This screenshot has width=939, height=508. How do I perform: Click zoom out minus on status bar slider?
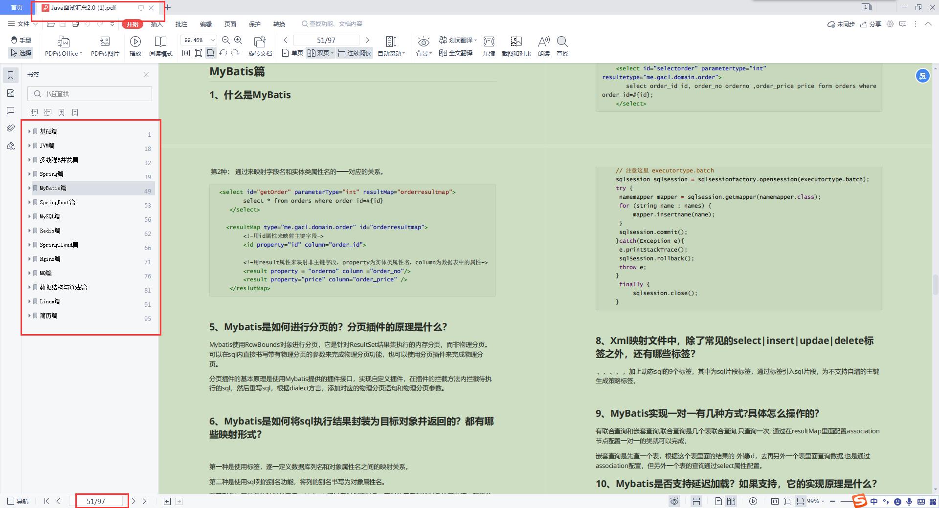832,501
